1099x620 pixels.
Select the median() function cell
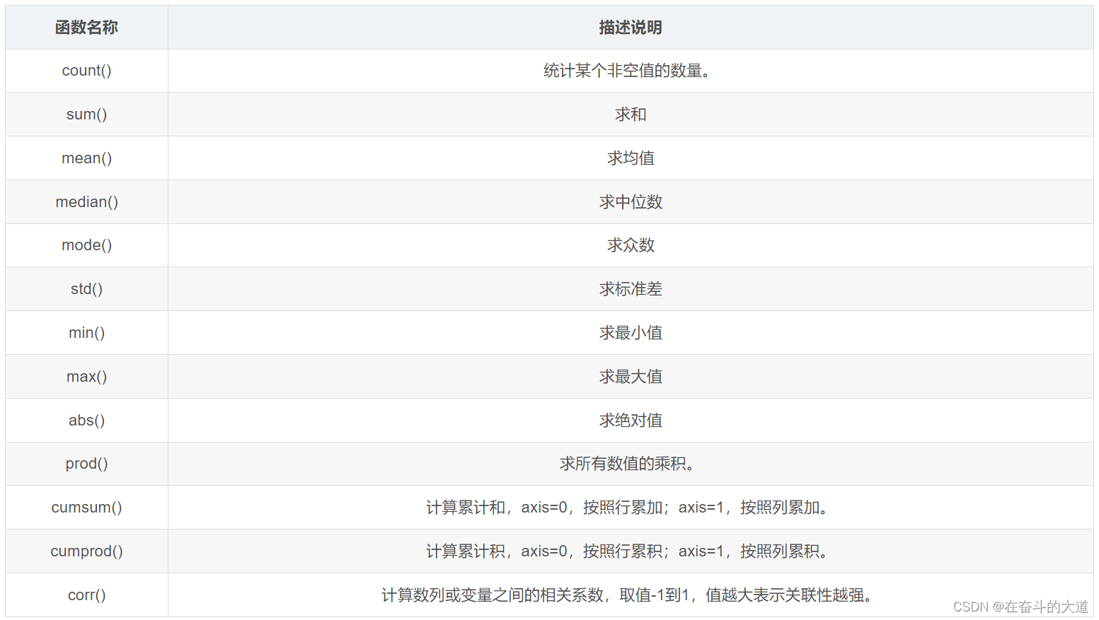pyautogui.click(x=86, y=202)
